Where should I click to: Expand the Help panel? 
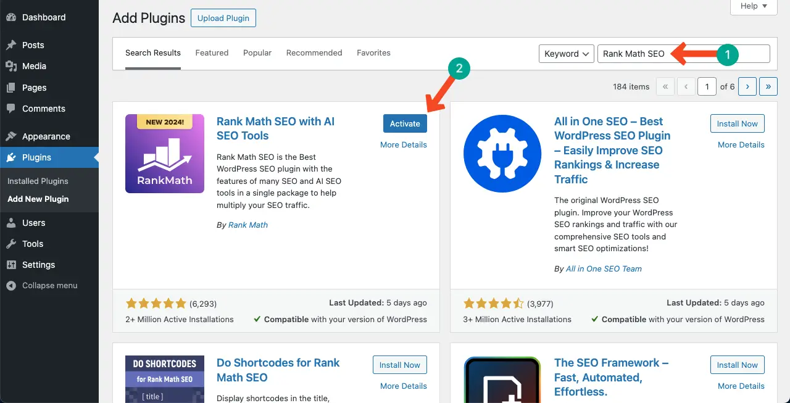tap(754, 6)
